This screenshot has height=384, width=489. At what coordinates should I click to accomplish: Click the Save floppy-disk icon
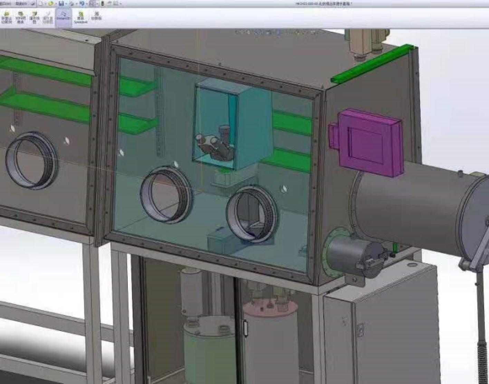click(61, 3)
